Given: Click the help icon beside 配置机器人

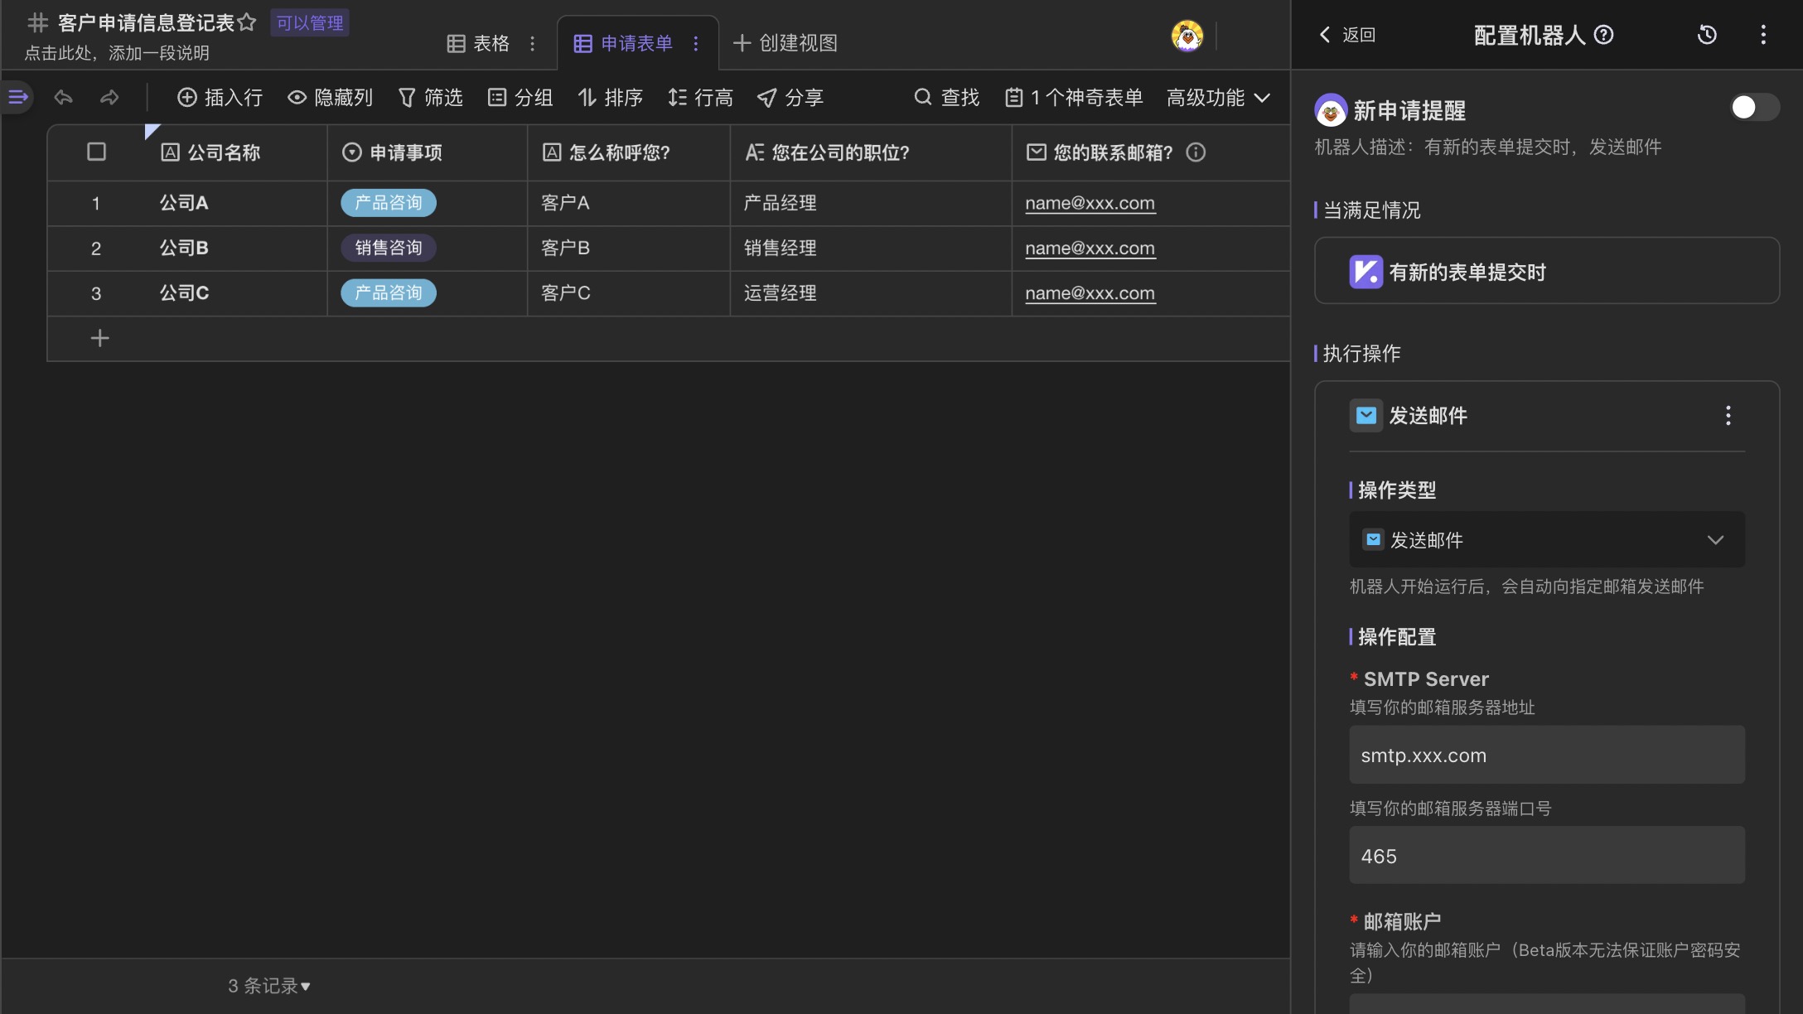Looking at the screenshot, I should pyautogui.click(x=1604, y=35).
